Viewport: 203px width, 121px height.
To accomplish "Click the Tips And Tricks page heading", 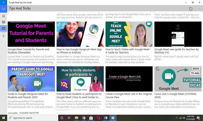I will pos(20,8).
